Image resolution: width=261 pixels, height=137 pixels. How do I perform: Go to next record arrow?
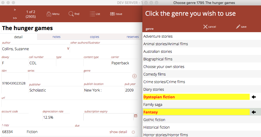(x=15, y=10)
